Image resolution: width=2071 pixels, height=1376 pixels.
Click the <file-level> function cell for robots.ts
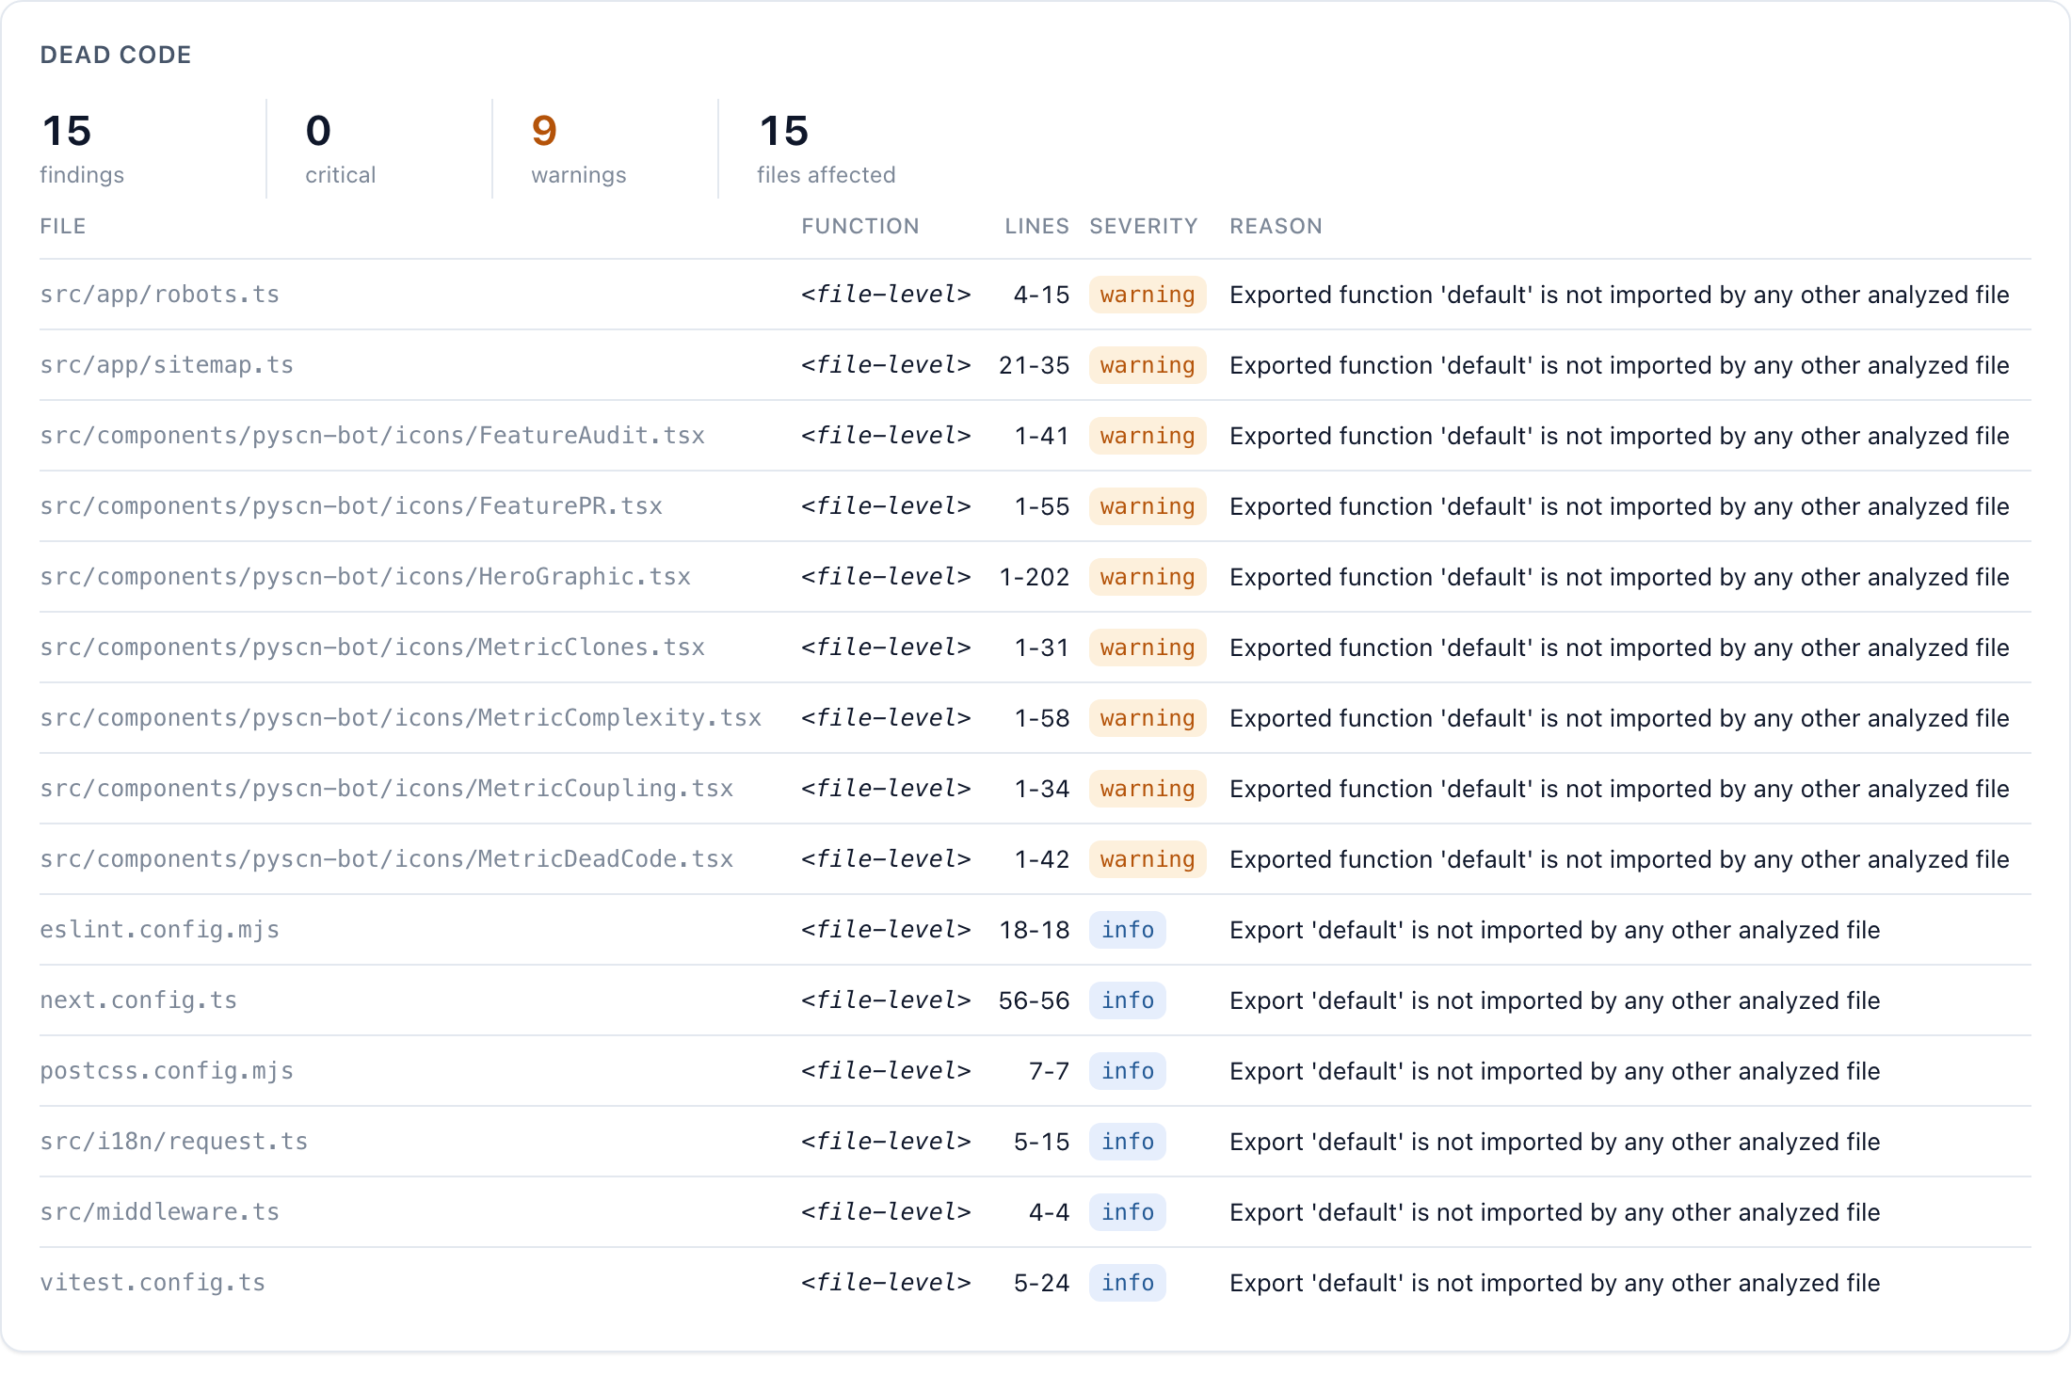(x=886, y=295)
